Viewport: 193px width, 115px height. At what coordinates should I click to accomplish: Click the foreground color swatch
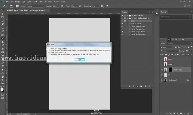point(2,90)
